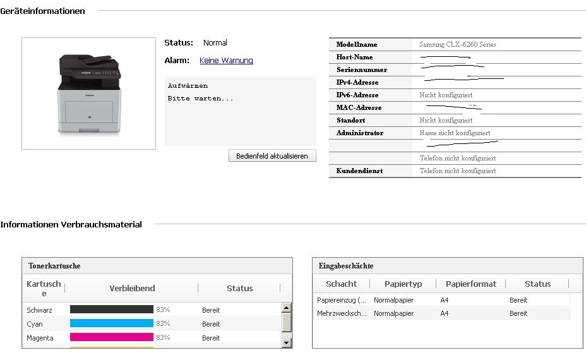Select the Papiereinzug tray row
This screenshot has width=586, height=355.
click(443, 300)
